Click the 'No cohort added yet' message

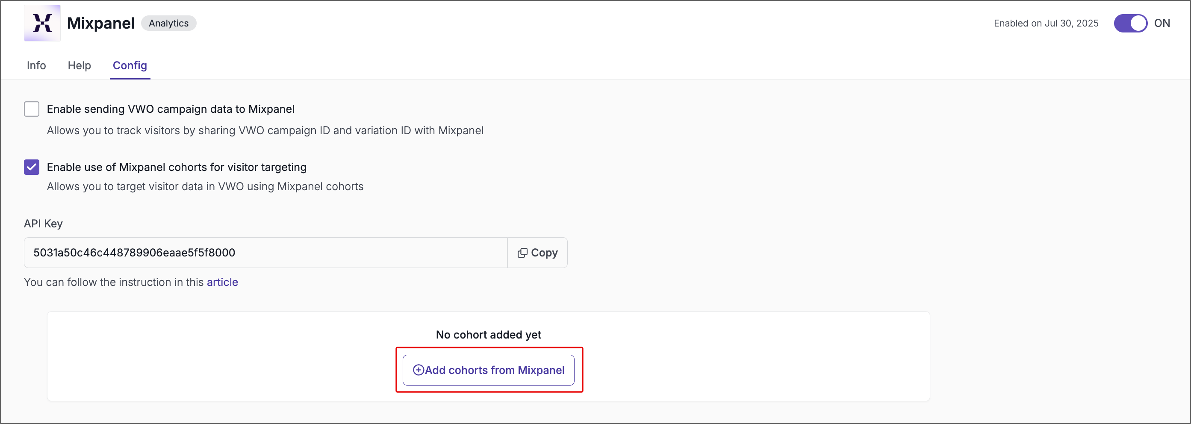488,334
